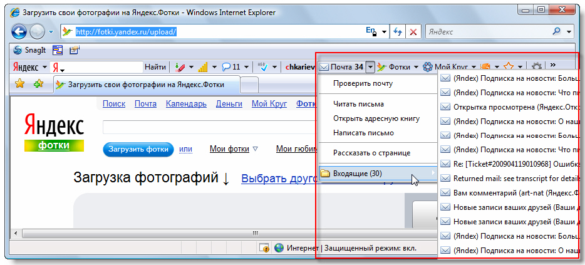Screen dimensions: 585x265
Task: Open the recent pages dropdown beside Forward
Action: [51, 32]
